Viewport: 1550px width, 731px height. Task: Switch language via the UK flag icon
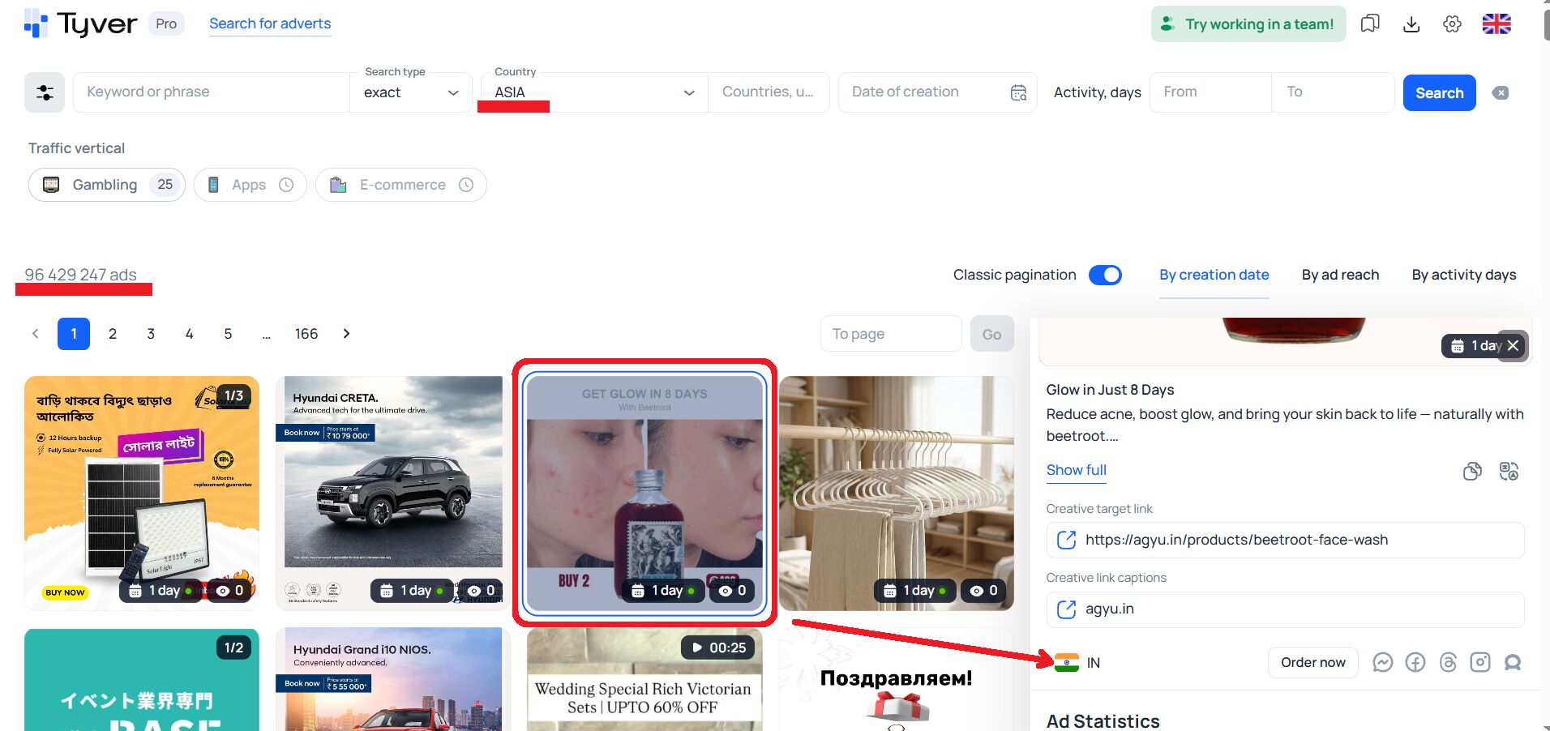(x=1496, y=24)
